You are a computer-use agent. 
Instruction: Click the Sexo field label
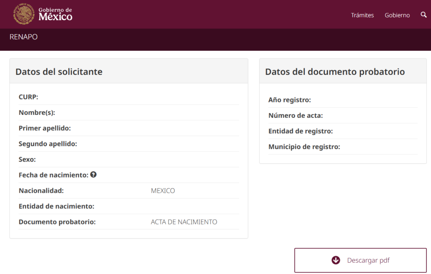[27, 159]
